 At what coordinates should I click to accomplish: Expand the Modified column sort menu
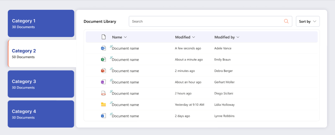185,37
